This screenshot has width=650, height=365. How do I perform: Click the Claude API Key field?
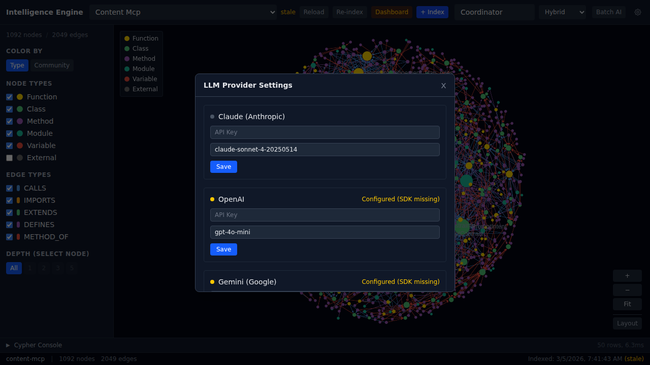325,132
